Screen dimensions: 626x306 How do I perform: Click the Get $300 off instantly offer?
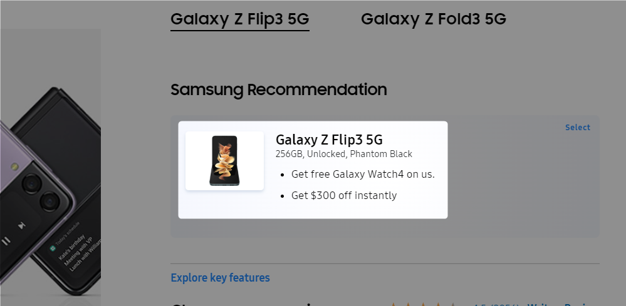(344, 195)
